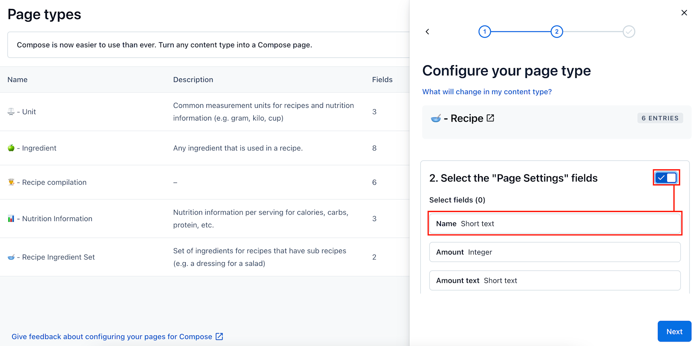699x346 pixels.
Task: Toggle the Page Settings fields switch
Action: click(x=666, y=178)
